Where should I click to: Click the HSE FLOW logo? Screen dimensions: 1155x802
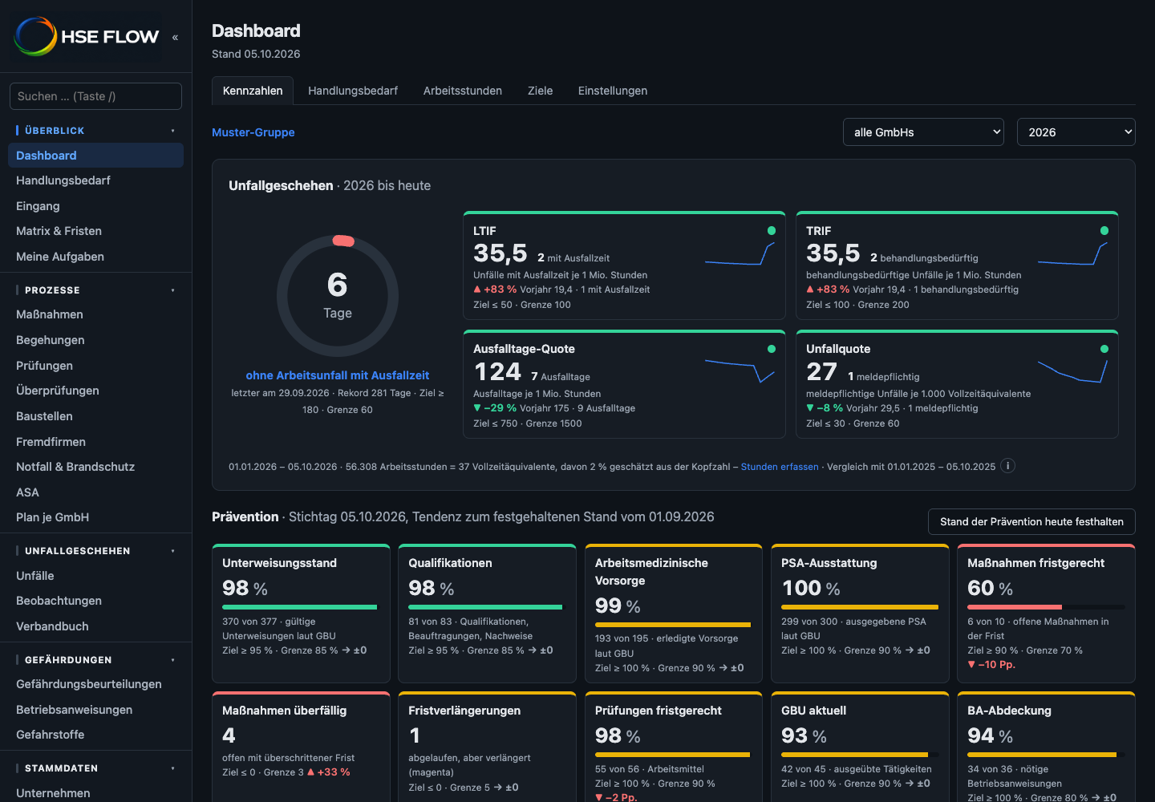pyautogui.click(x=87, y=36)
